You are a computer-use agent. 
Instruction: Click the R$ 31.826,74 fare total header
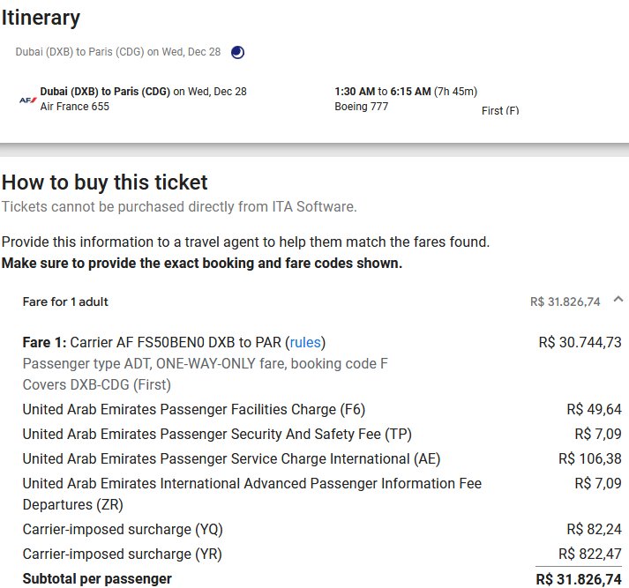565,301
